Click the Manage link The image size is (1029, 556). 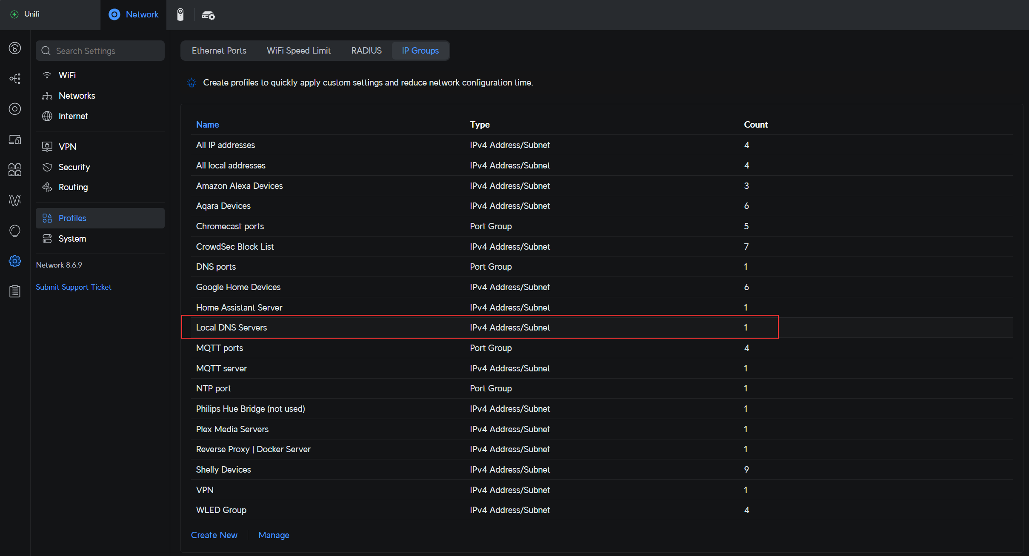click(274, 535)
